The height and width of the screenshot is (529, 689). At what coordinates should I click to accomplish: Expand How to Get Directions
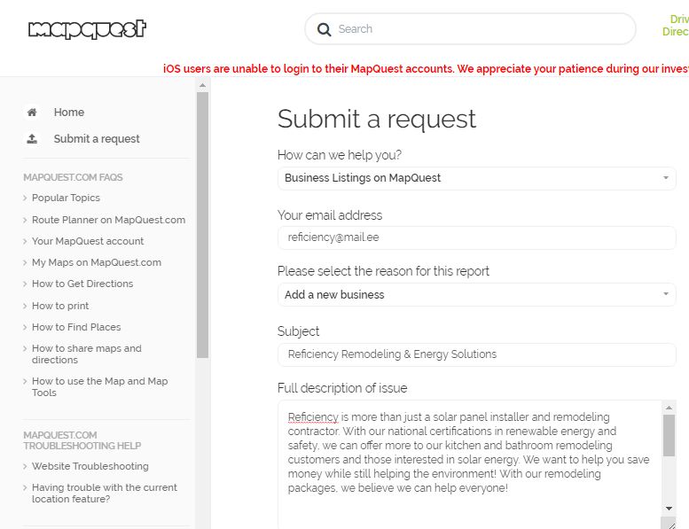(82, 284)
